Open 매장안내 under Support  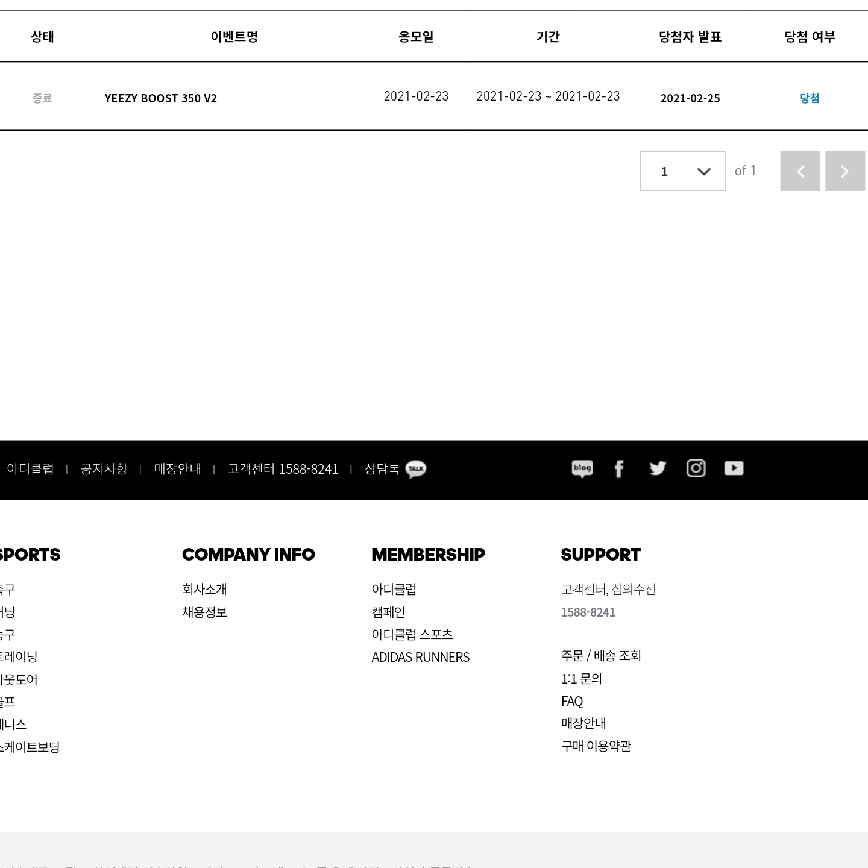coord(583,723)
